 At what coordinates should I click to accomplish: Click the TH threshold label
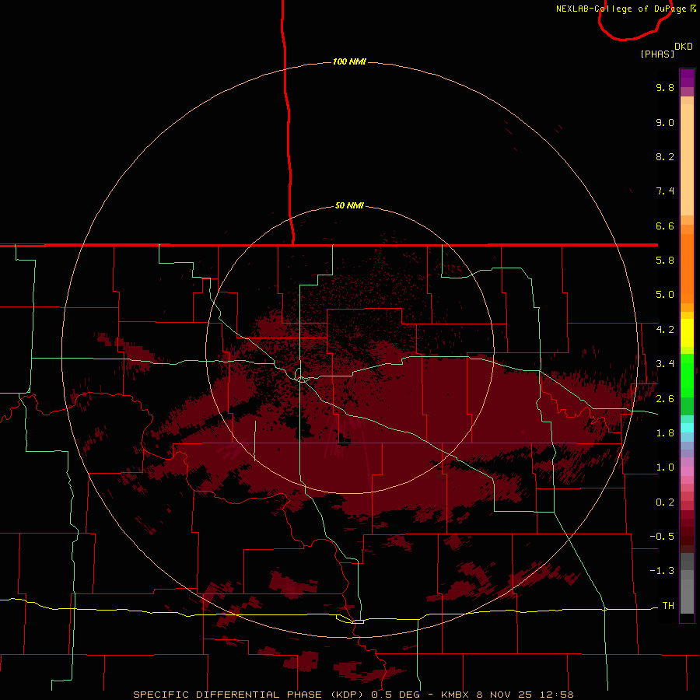(668, 605)
